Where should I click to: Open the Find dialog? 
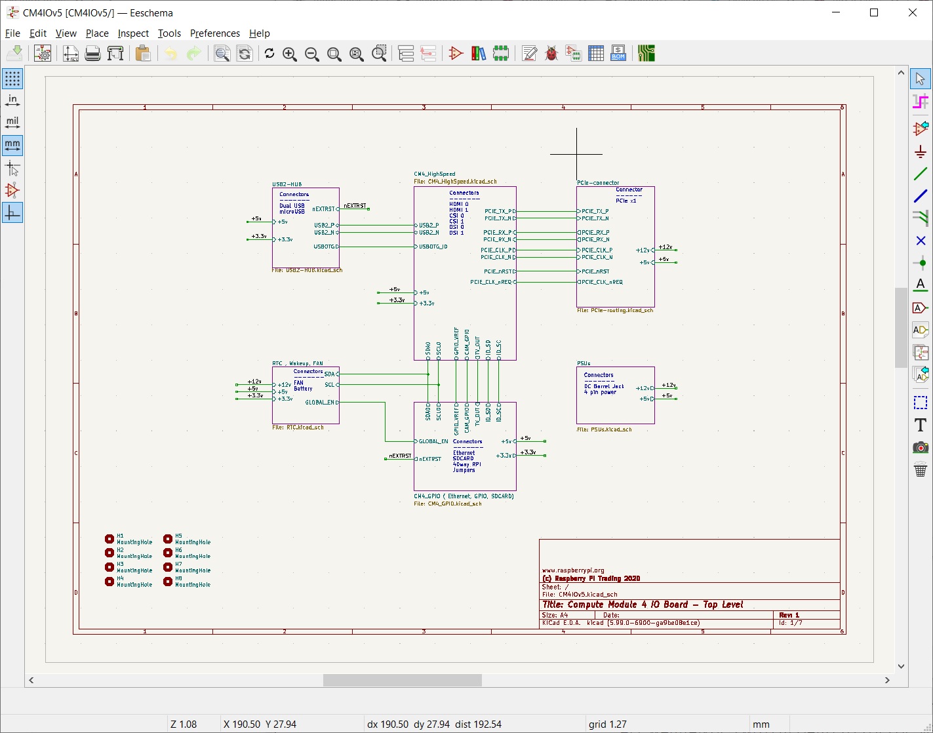tap(222, 54)
